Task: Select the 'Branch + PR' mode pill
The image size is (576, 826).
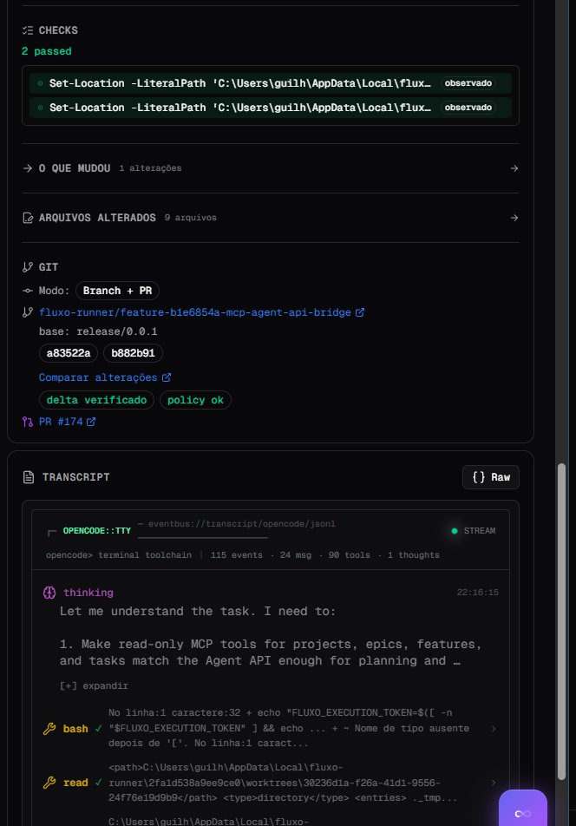Action: pyautogui.click(x=117, y=291)
